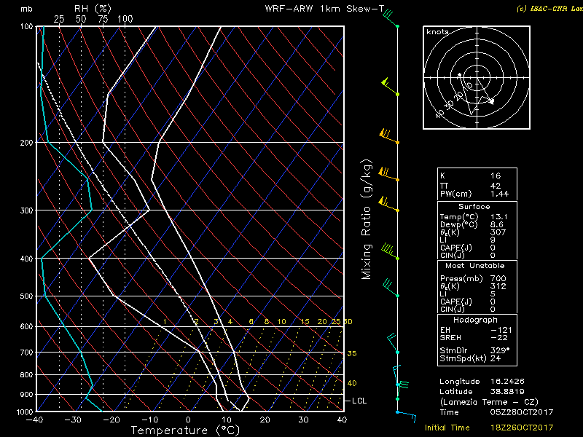The height and width of the screenshot is (437, 583).
Task: Click the surface theta-e value 307
Action: point(498,232)
